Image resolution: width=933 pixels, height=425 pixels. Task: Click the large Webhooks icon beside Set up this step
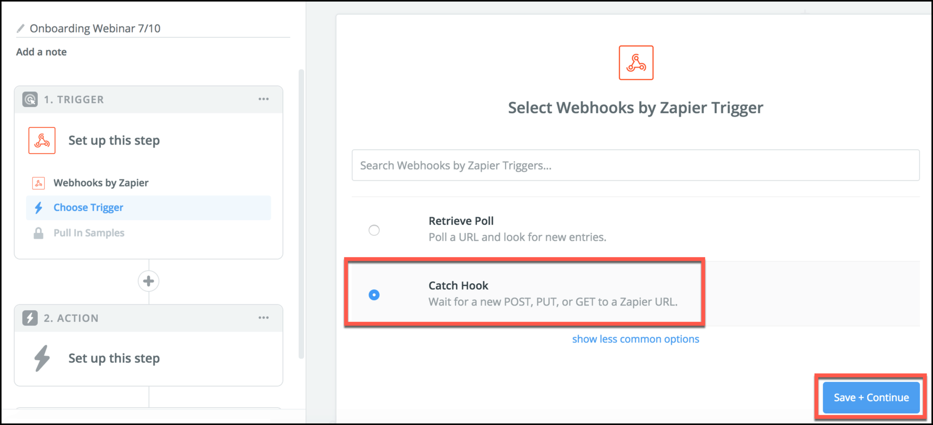coord(42,140)
